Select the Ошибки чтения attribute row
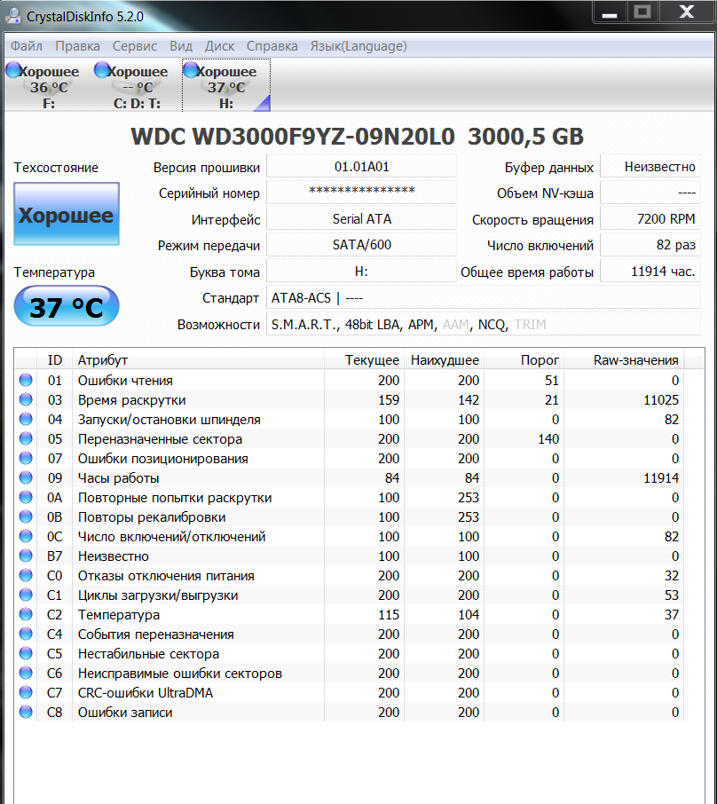Viewport: 717px width, 804px height. [350, 380]
